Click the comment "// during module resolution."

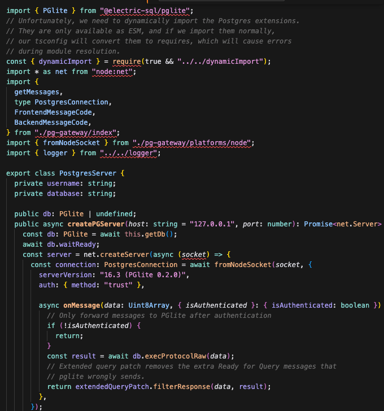click(63, 51)
